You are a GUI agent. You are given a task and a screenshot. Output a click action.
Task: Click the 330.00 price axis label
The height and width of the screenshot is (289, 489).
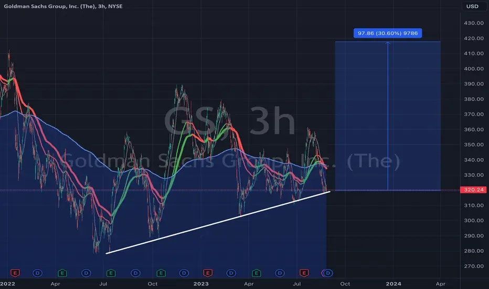point(474,175)
